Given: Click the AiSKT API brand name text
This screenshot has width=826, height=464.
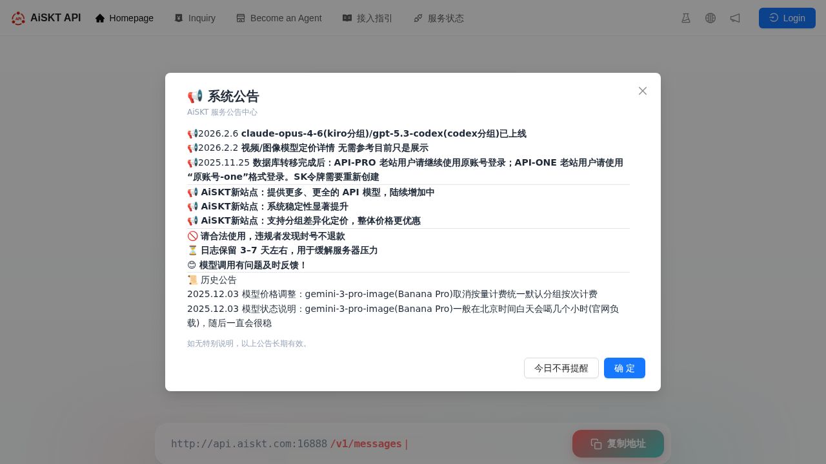Looking at the screenshot, I should click(x=55, y=18).
